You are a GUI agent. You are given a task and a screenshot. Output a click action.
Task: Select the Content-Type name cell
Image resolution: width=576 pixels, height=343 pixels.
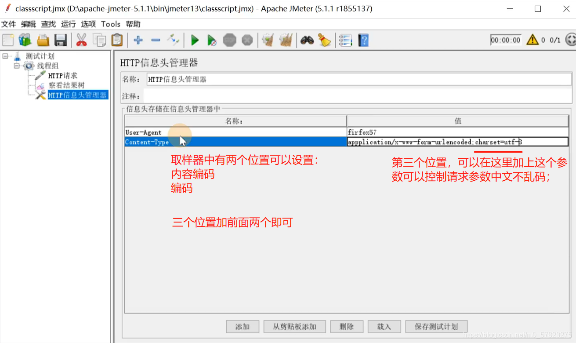(235, 142)
